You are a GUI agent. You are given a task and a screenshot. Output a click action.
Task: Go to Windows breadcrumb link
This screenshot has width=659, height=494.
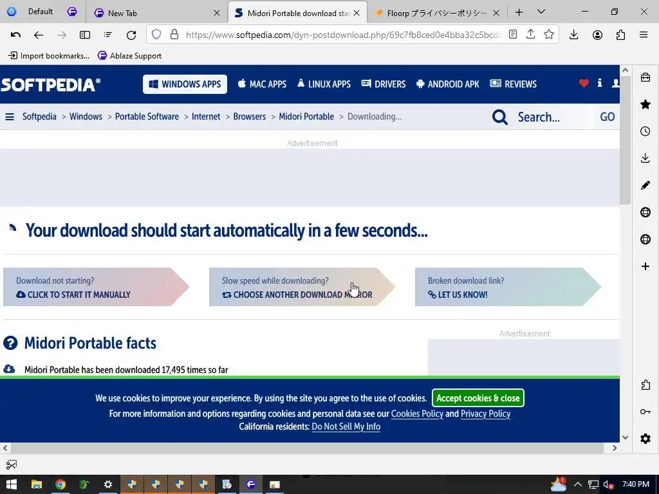86,116
